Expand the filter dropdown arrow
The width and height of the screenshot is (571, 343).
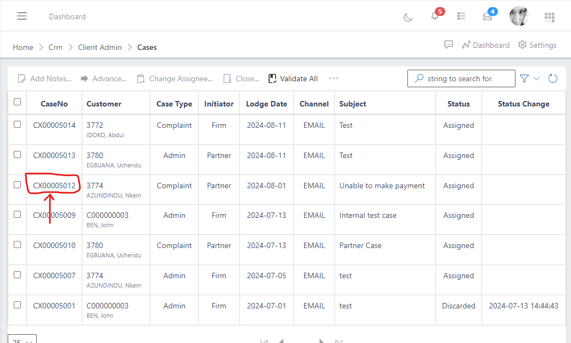tap(536, 78)
